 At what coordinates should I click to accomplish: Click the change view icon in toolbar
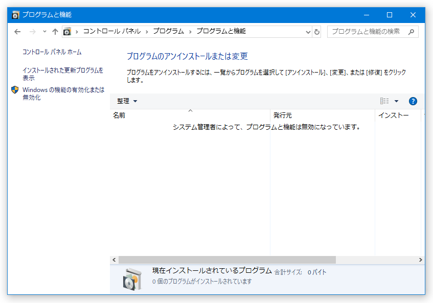[x=384, y=101]
